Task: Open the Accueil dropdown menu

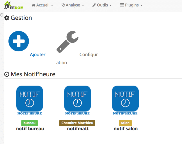Action: click(x=42, y=5)
